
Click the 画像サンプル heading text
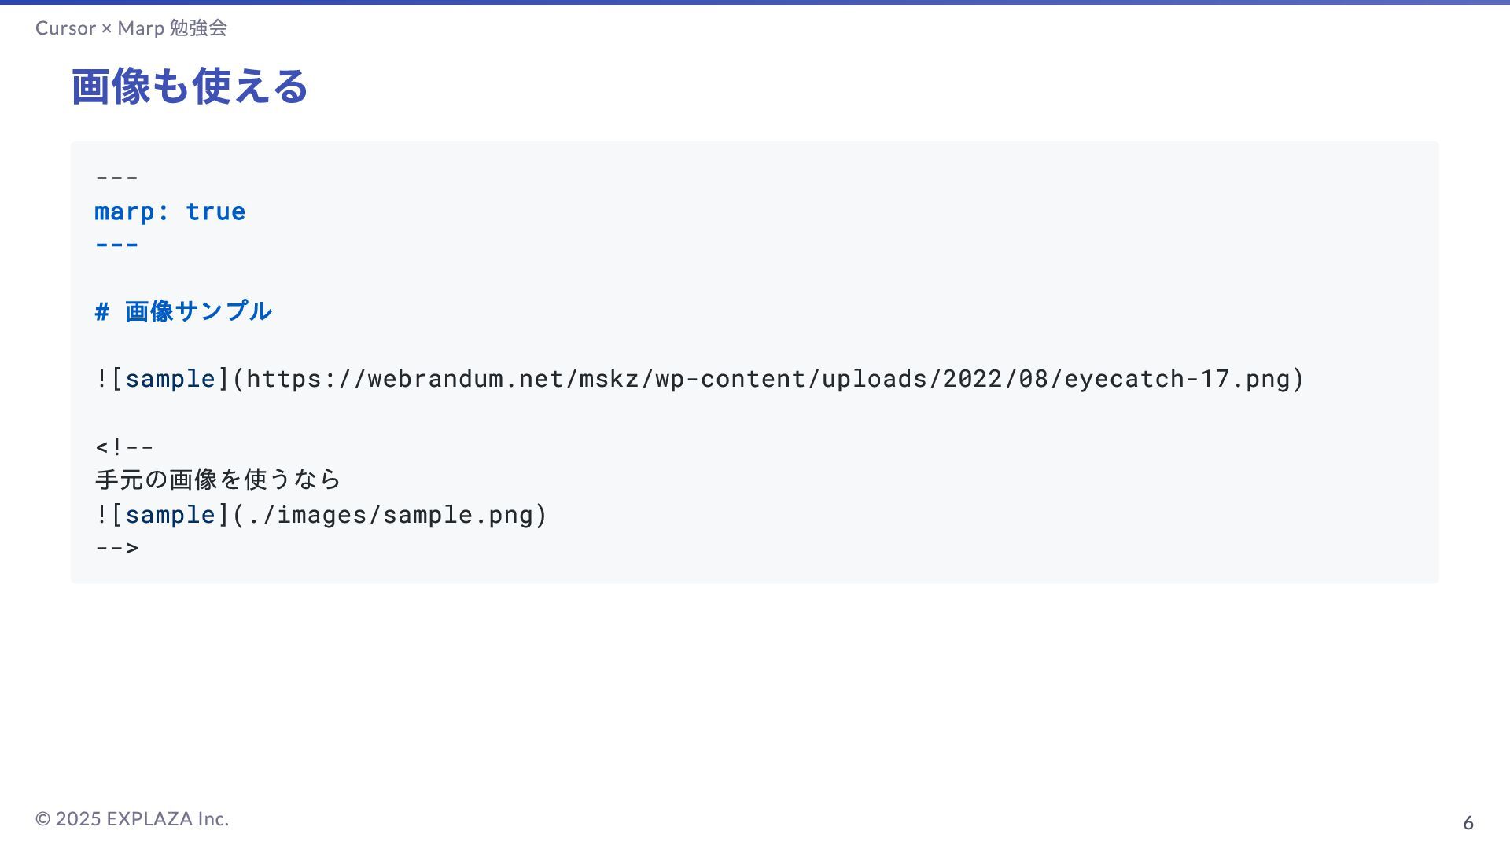tap(198, 311)
